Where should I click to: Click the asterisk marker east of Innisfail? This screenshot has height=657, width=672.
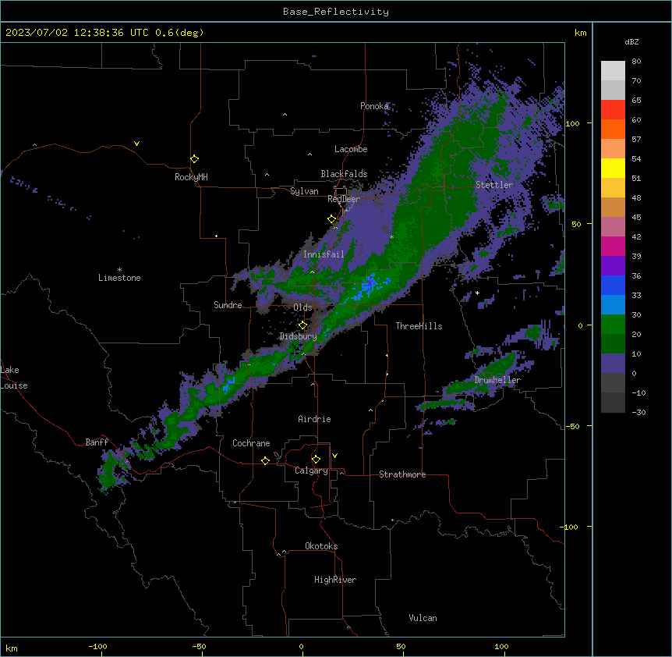(x=391, y=237)
